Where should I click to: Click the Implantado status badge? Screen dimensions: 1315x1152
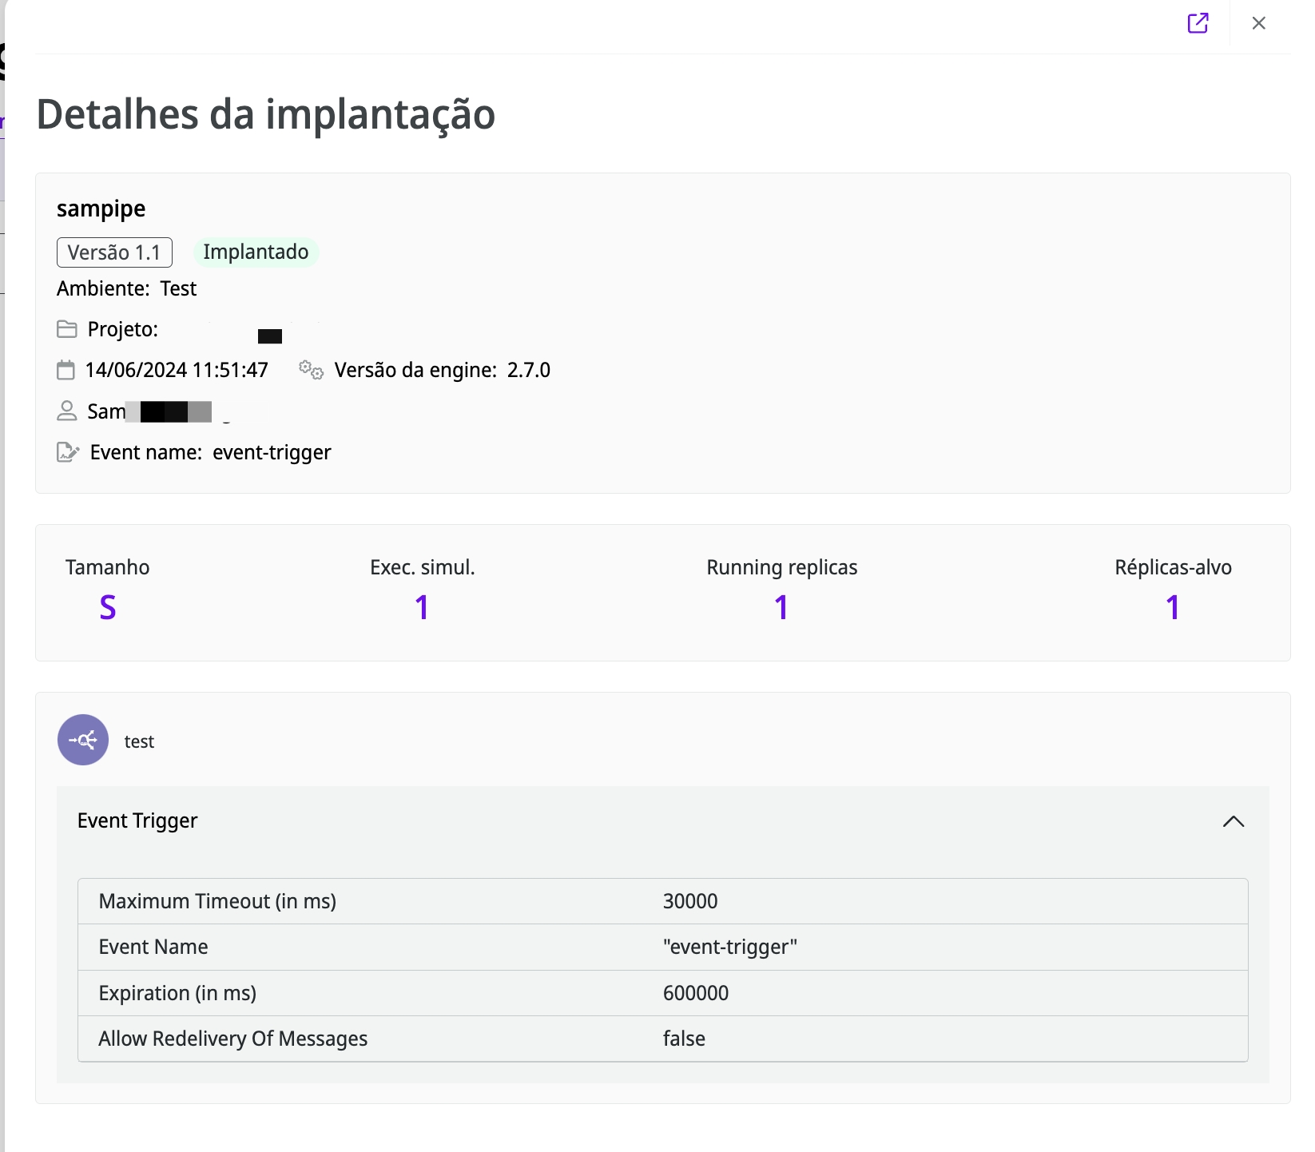[x=256, y=252]
